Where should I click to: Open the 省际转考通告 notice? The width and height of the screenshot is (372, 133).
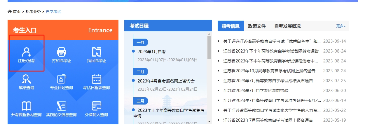(x=271, y=51)
